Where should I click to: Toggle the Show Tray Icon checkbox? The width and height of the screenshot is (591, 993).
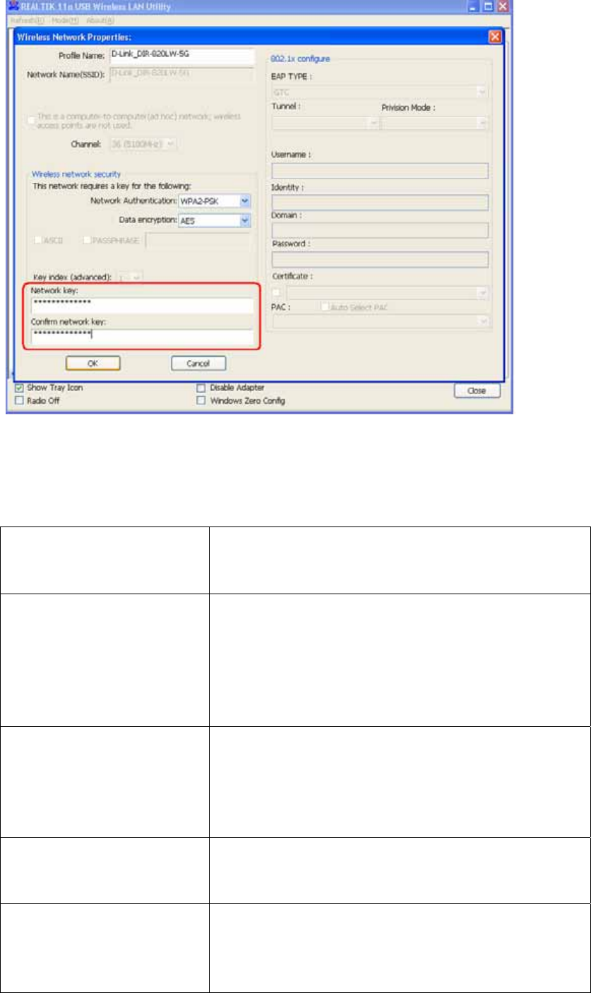(x=20, y=387)
